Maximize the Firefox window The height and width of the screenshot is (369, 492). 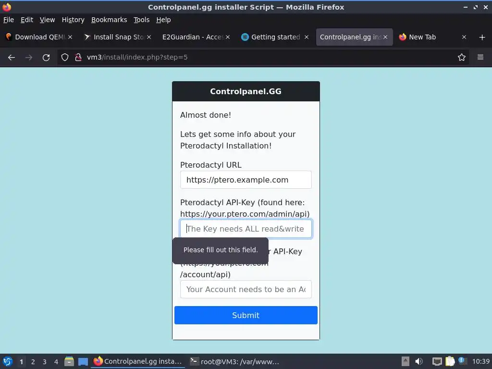476,7
